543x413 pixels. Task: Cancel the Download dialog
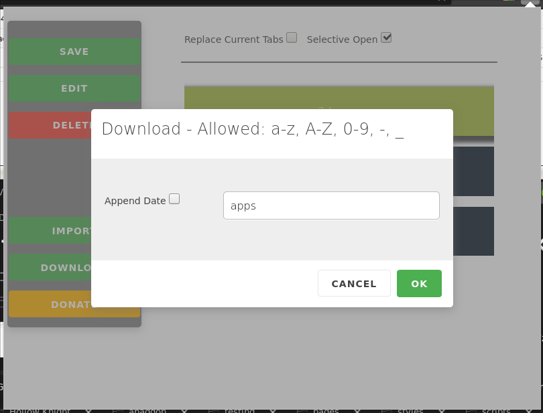354,283
